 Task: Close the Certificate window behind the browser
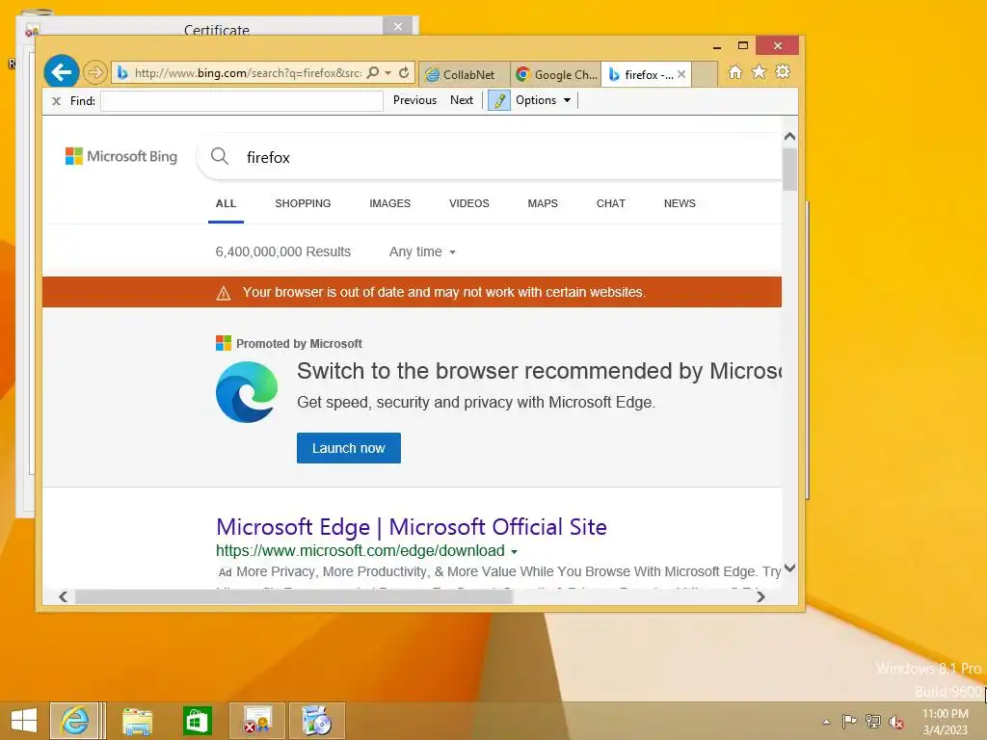[x=398, y=26]
